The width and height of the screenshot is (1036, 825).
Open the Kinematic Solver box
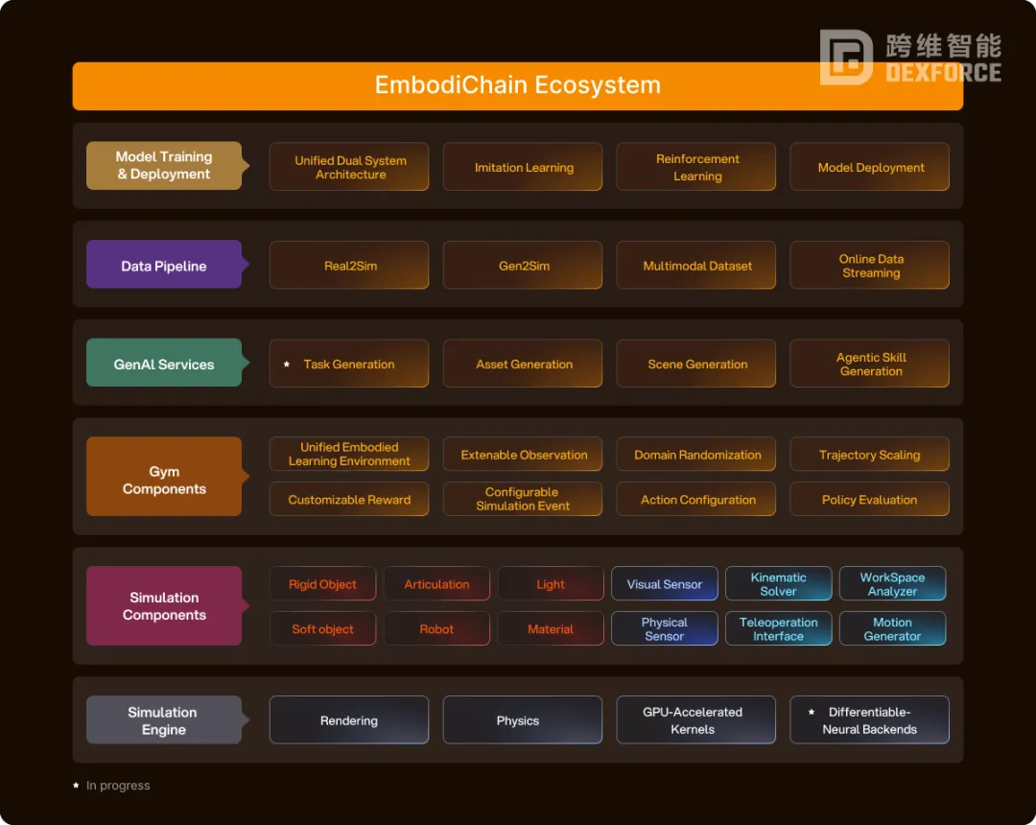778,583
